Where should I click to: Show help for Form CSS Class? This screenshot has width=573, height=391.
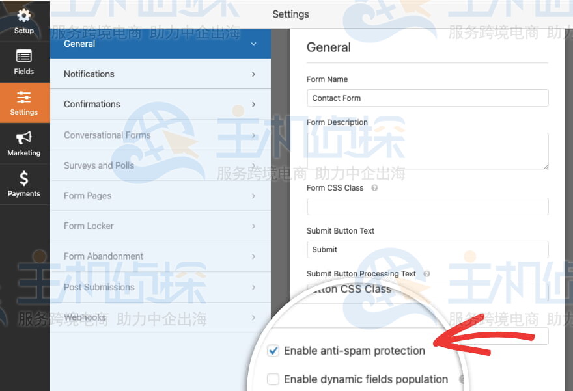tap(374, 188)
